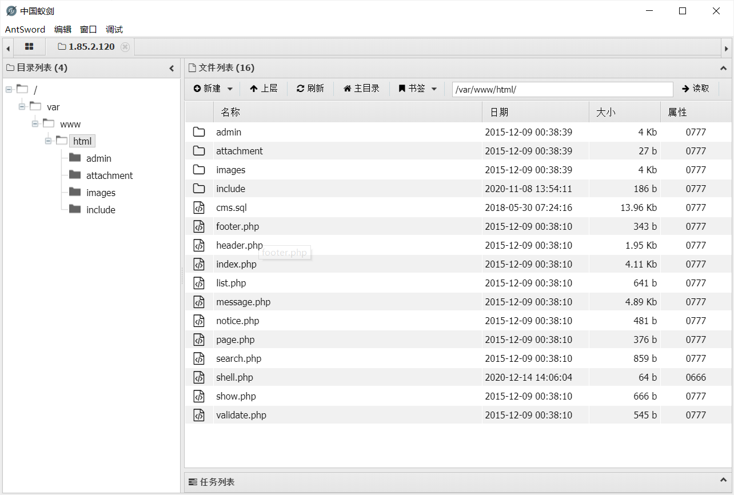The width and height of the screenshot is (734, 495).
Task: Click the home grid icon tab
Action: [x=29, y=47]
